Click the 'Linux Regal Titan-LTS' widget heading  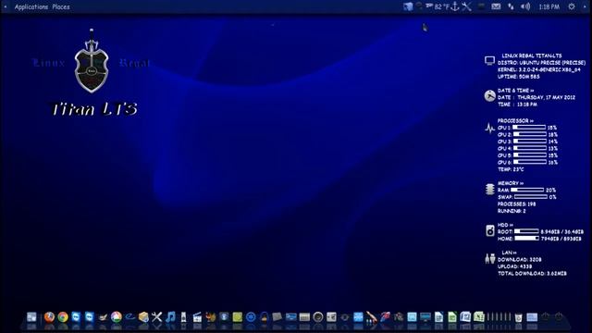tap(532, 55)
